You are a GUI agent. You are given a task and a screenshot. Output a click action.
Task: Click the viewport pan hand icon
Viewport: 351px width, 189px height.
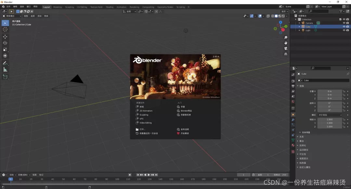286,43
